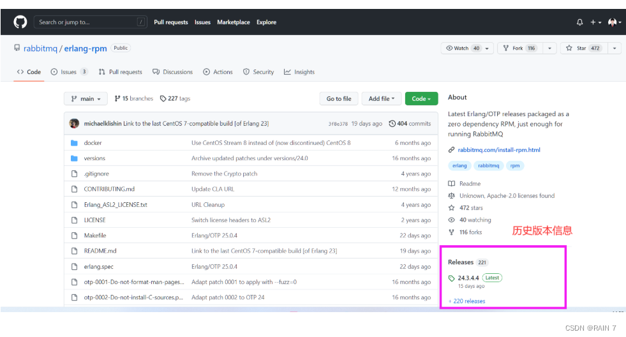
Task: Switch to the Issues tab
Action: pyautogui.click(x=69, y=72)
